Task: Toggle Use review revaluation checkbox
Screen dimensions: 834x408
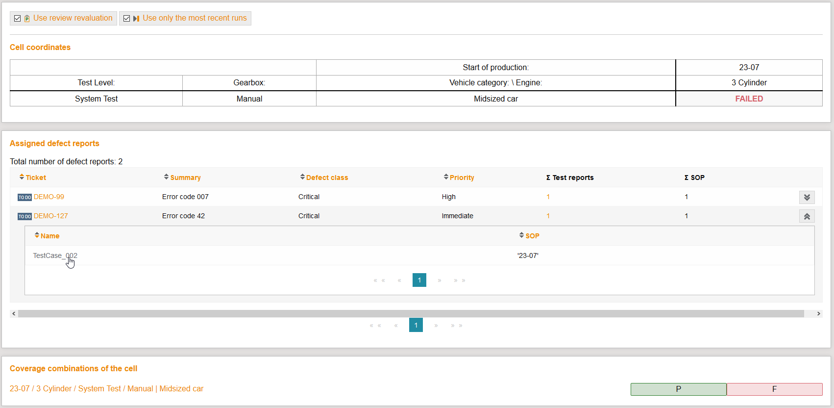Action: pos(18,18)
